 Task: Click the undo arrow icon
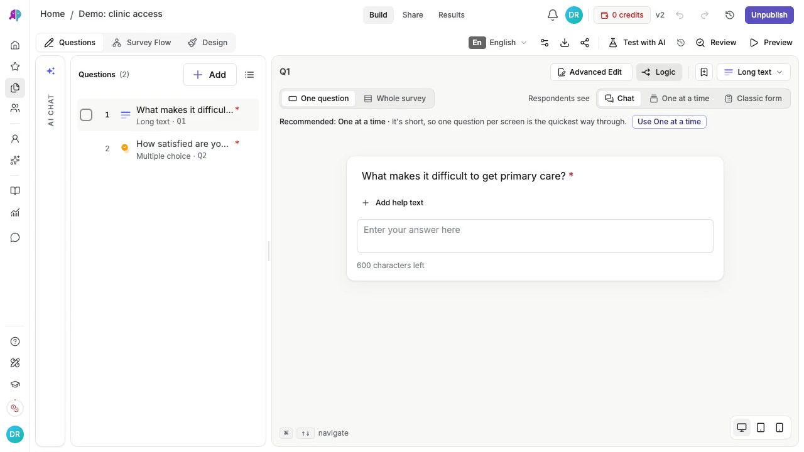pyautogui.click(x=680, y=15)
